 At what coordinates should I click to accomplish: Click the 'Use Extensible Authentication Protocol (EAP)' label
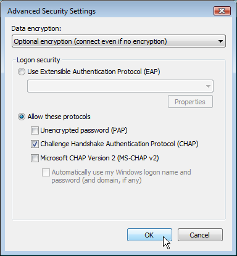pos(94,72)
